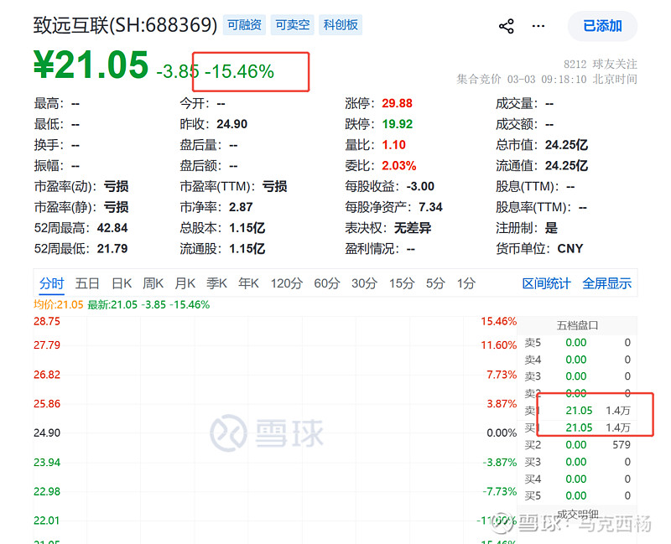Viewport: 671px width, 544px height.
Task: Click the 跌停 value 19.92
Action: 397,124
